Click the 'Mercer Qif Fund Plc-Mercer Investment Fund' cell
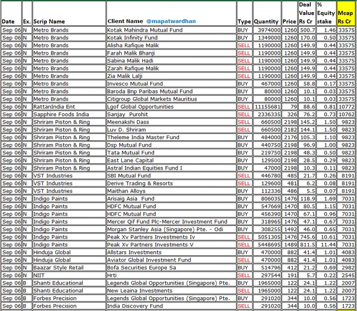 point(171,222)
